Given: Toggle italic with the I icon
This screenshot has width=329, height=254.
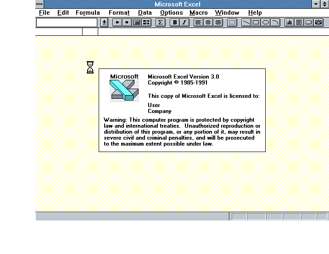Looking at the screenshot, I should tap(184, 23).
